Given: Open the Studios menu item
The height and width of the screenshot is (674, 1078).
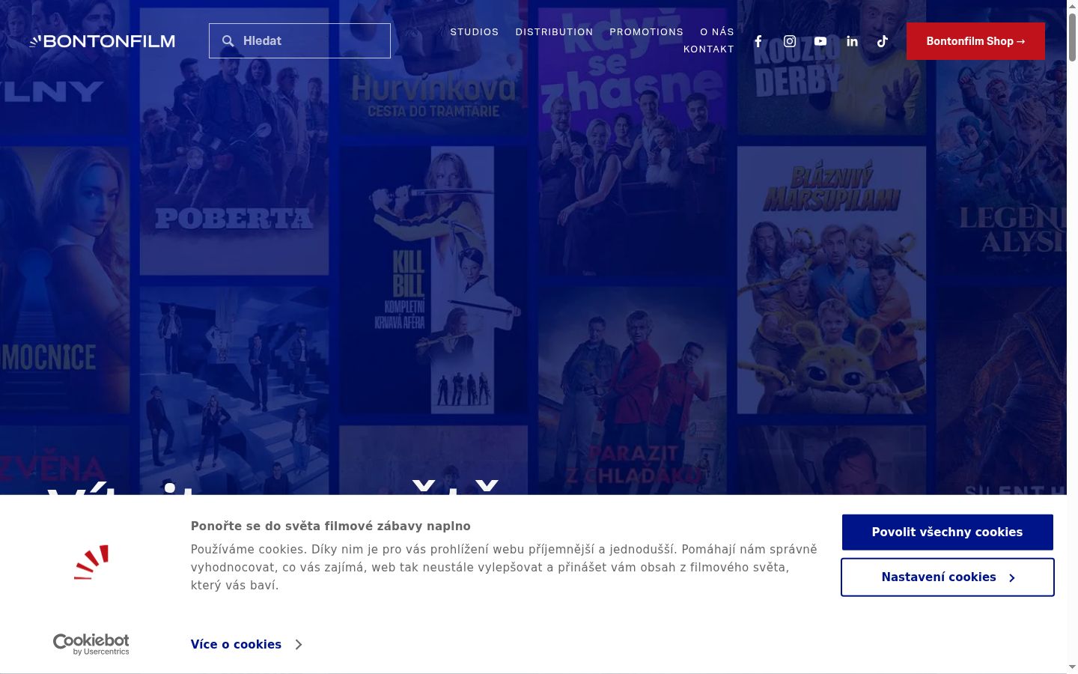Looking at the screenshot, I should coord(475,32).
